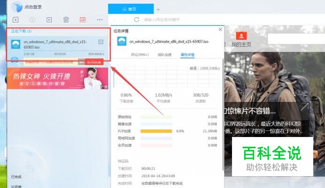This screenshot has height=188, width=325.
Task: Open the 垃圾箱 list
Action: tap(16, 186)
